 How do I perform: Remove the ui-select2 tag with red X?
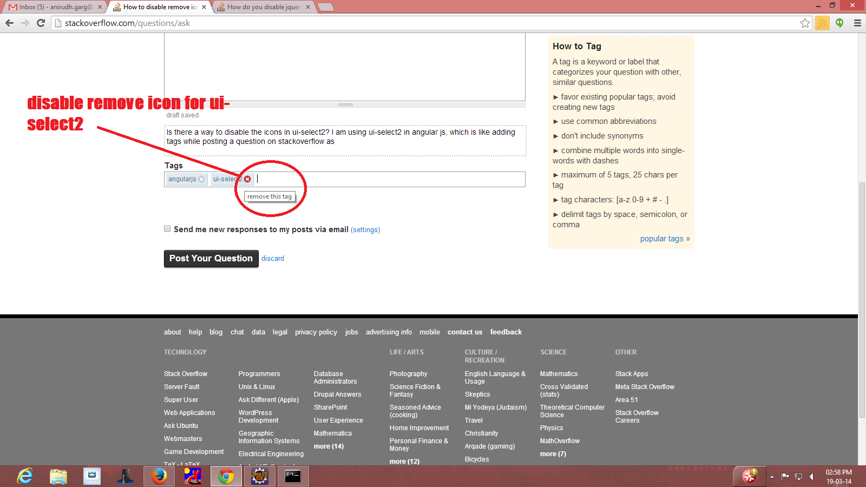coord(247,179)
